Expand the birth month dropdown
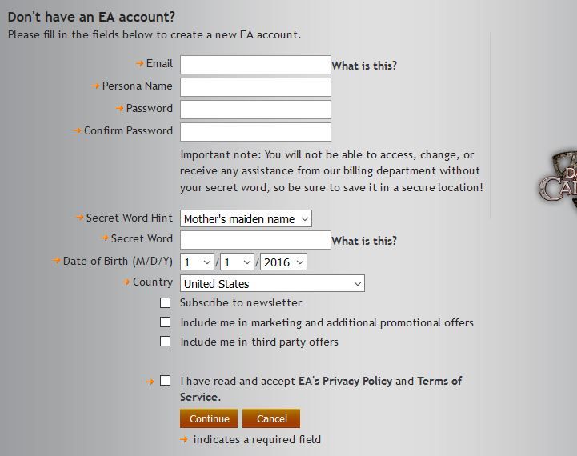Image resolution: width=577 pixels, height=456 pixels. pyautogui.click(x=197, y=262)
